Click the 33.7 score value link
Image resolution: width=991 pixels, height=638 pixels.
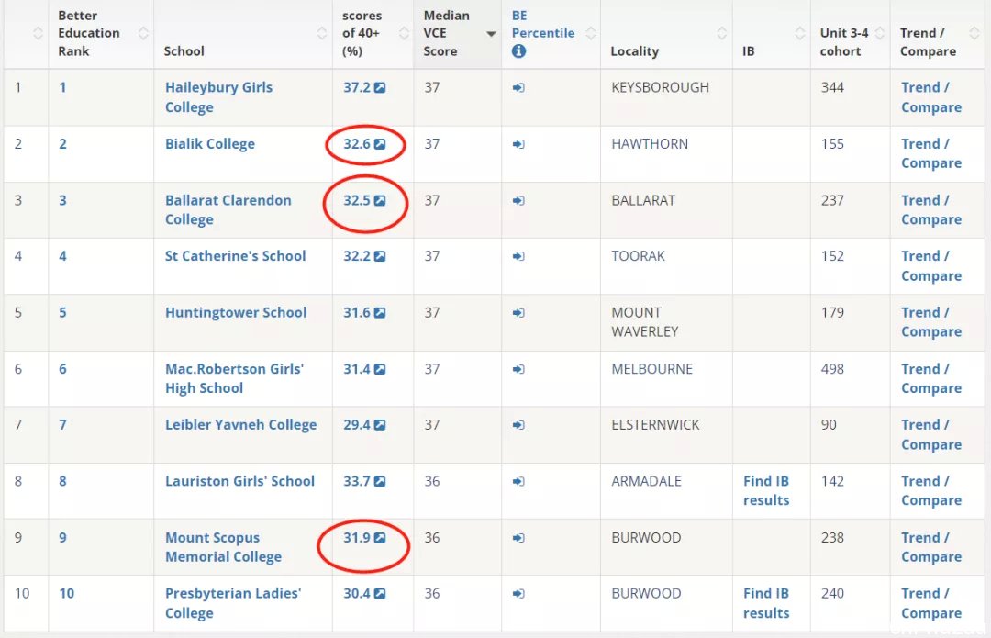coord(357,481)
